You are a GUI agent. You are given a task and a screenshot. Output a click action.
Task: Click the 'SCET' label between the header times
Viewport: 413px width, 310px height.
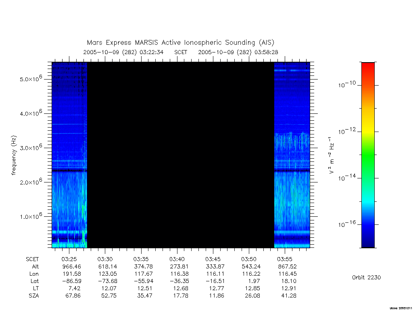(x=181, y=52)
